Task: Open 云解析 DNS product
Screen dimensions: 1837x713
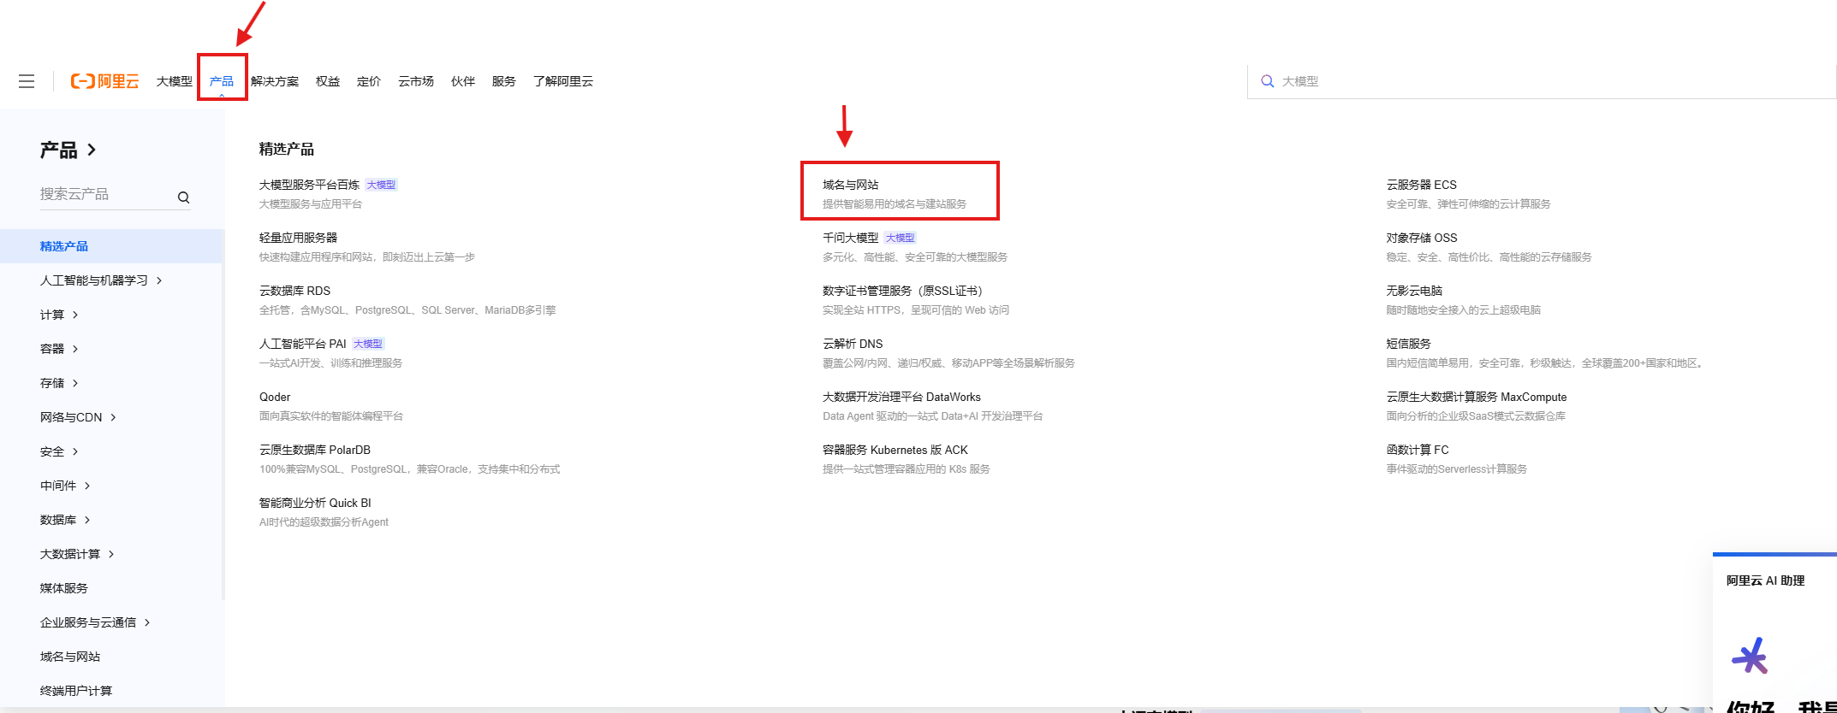Action: pos(853,344)
